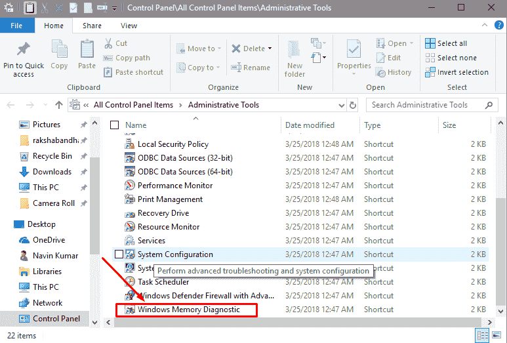
Task: Click the Copy icon in Clipboard group
Action: click(x=59, y=49)
